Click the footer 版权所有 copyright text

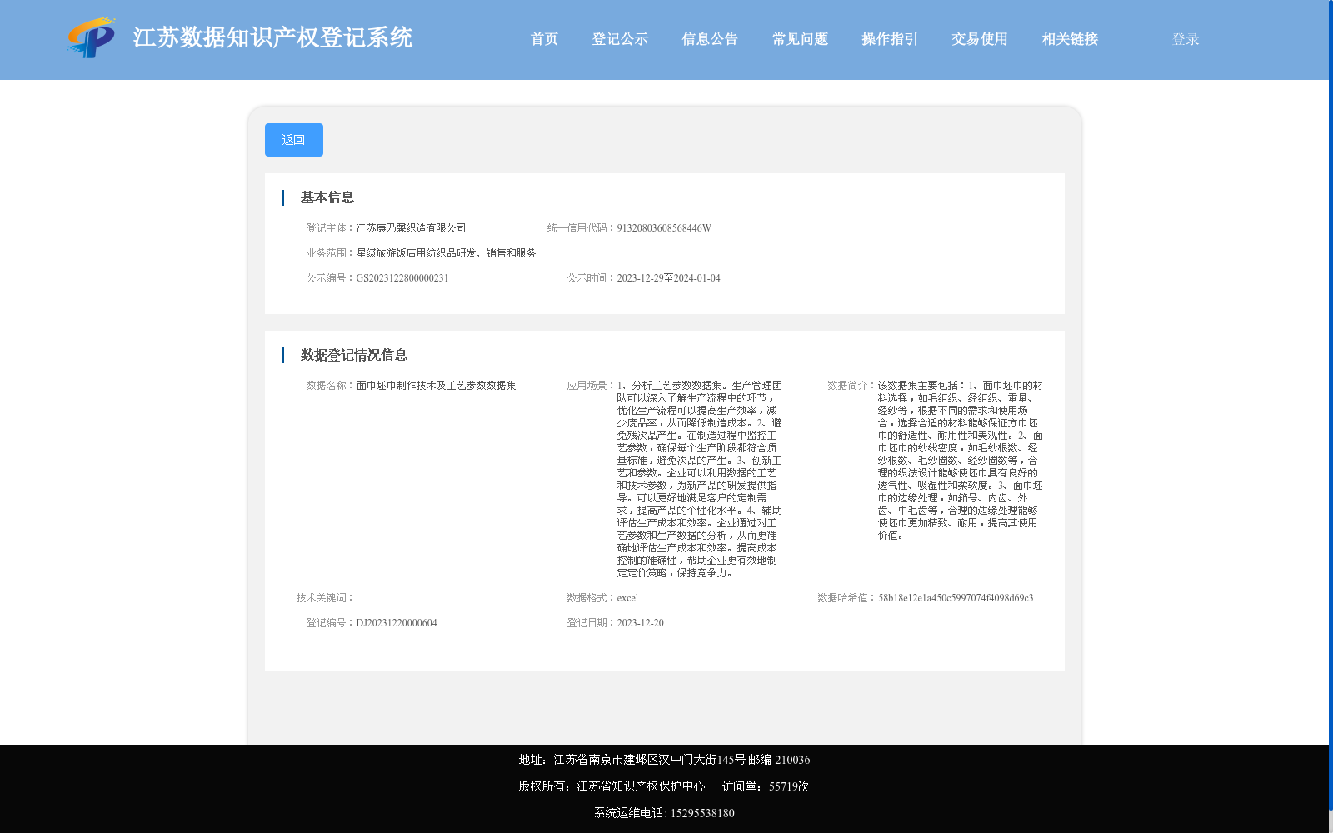[x=612, y=786]
